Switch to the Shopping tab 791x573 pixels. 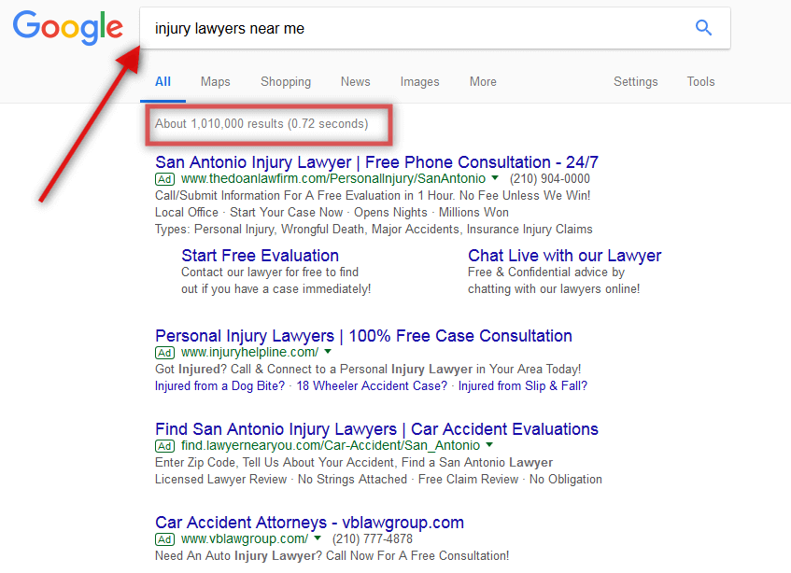click(285, 81)
